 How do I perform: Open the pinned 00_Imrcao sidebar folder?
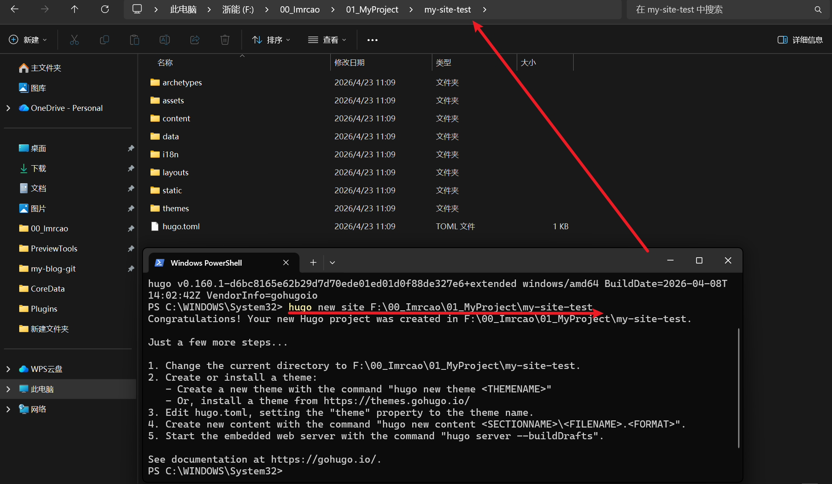pos(49,228)
